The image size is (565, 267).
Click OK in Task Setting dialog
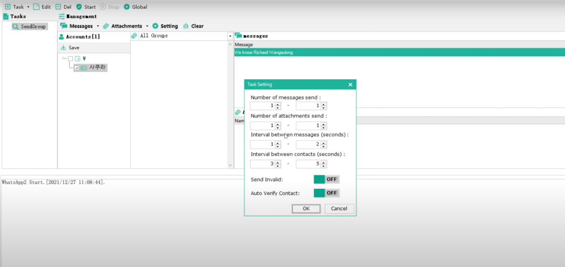(306, 209)
